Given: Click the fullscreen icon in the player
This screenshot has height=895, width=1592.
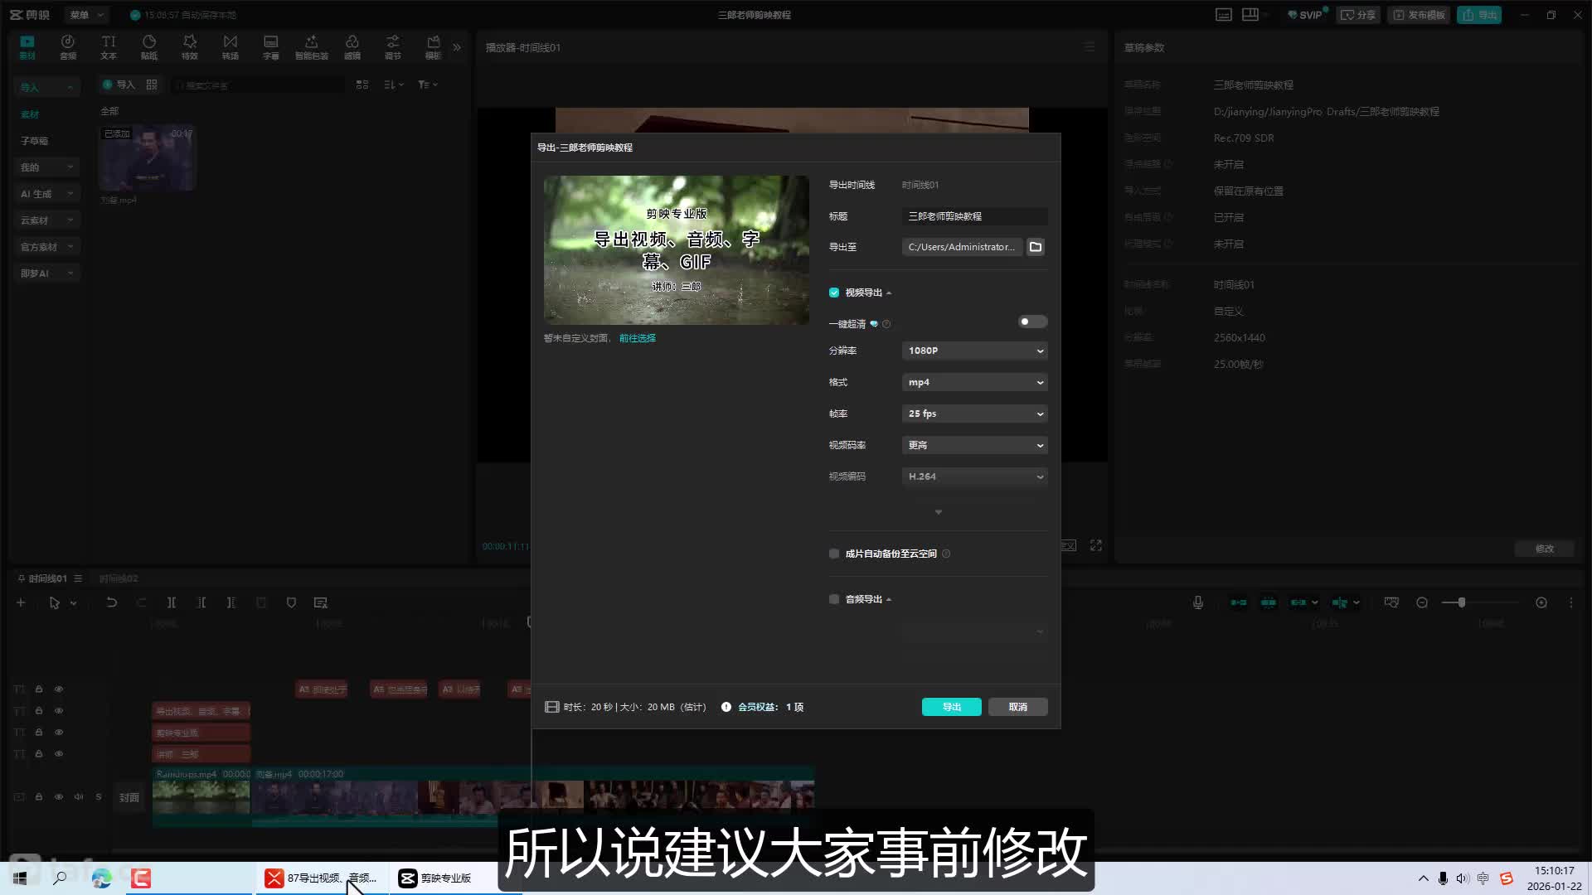Looking at the screenshot, I should [x=1095, y=545].
